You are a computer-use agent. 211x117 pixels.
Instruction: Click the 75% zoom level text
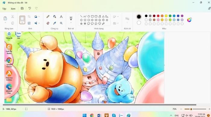pos(175,109)
